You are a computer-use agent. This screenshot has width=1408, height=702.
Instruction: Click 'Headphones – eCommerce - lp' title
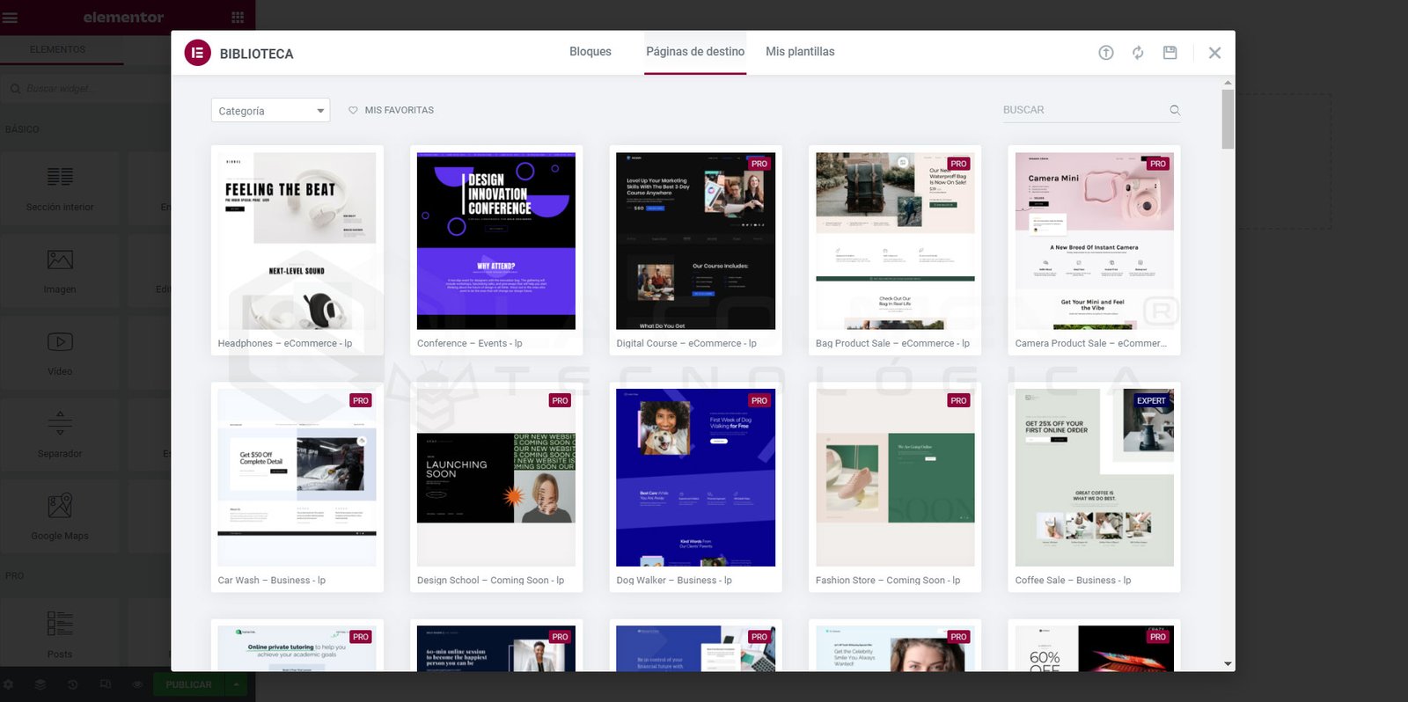coord(285,344)
